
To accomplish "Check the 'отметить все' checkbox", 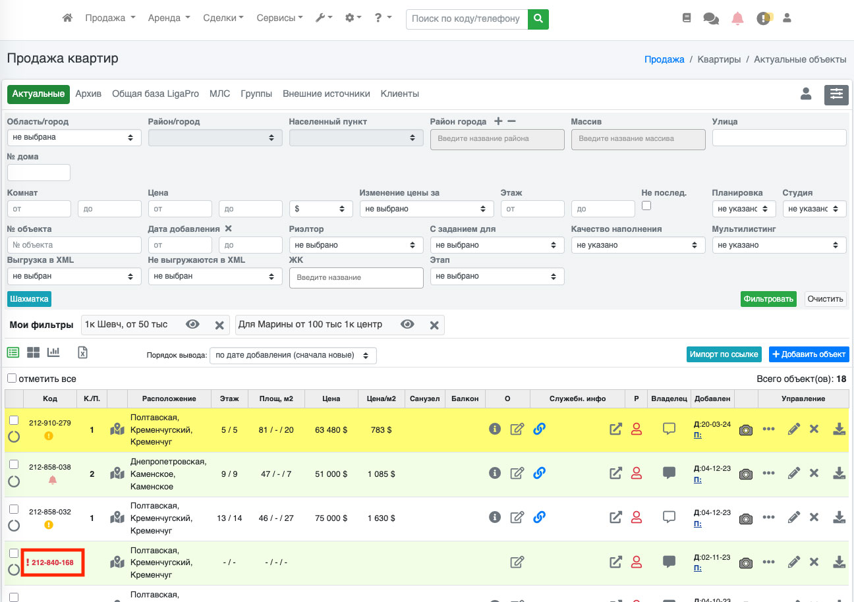I will 12,379.
